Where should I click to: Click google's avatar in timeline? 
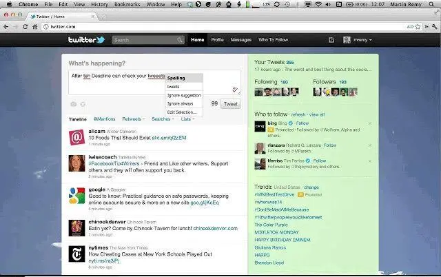(x=76, y=196)
